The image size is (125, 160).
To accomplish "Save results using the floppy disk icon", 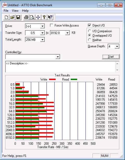I will (x=18, y=17).
